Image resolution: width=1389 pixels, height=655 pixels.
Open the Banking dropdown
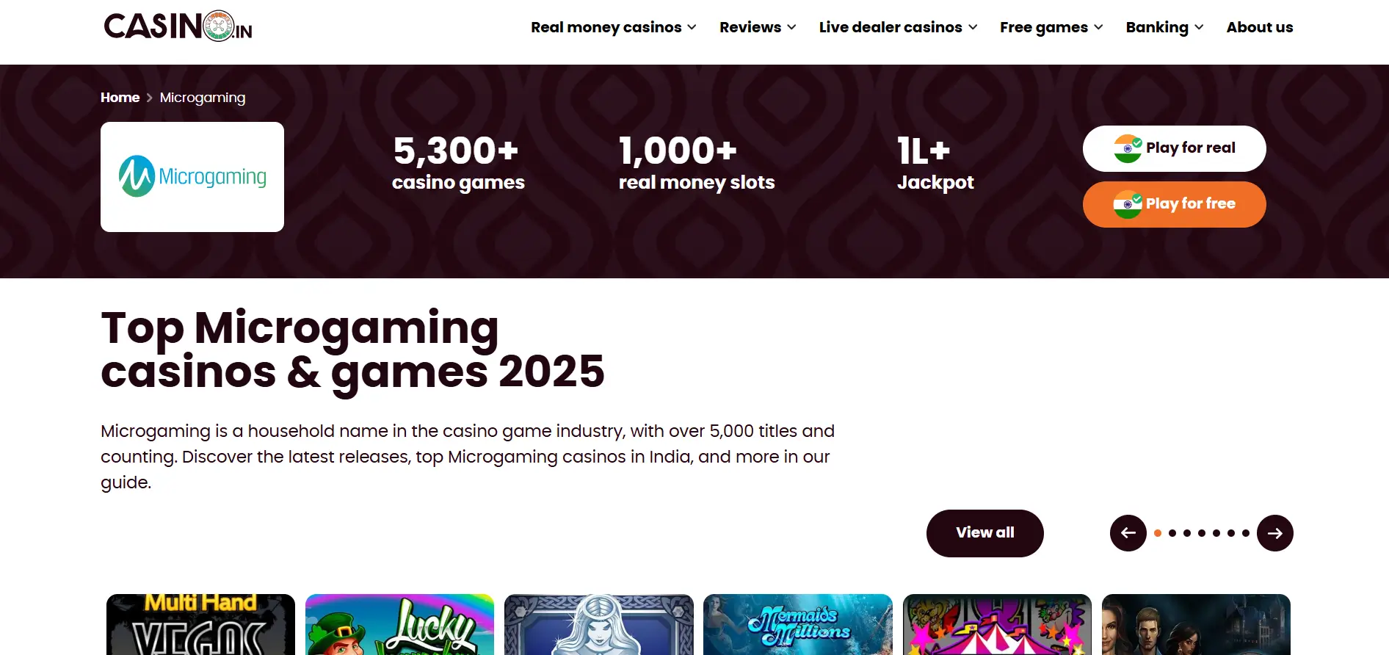[x=1164, y=27]
